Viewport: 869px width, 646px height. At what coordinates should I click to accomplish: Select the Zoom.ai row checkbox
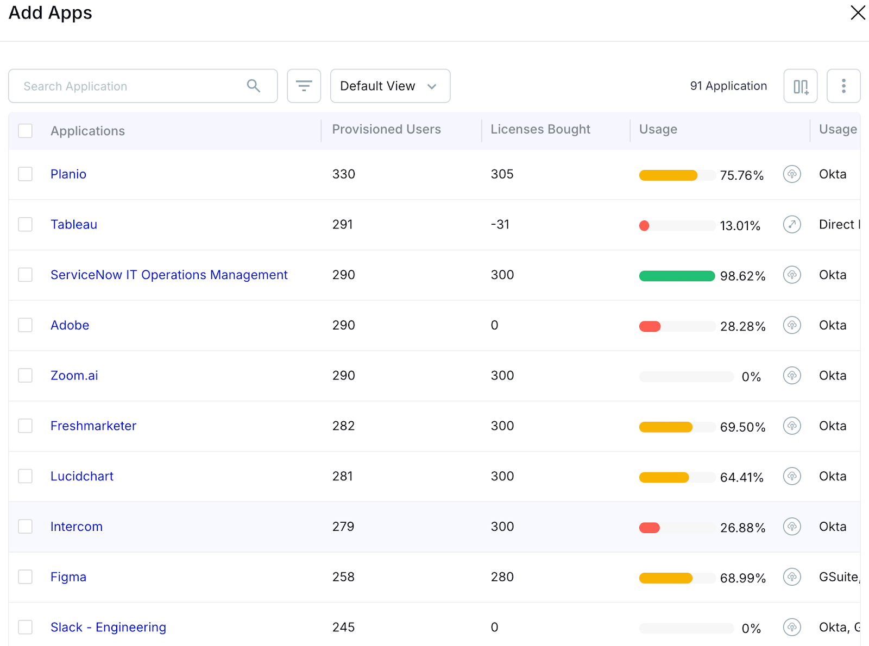pyautogui.click(x=26, y=376)
